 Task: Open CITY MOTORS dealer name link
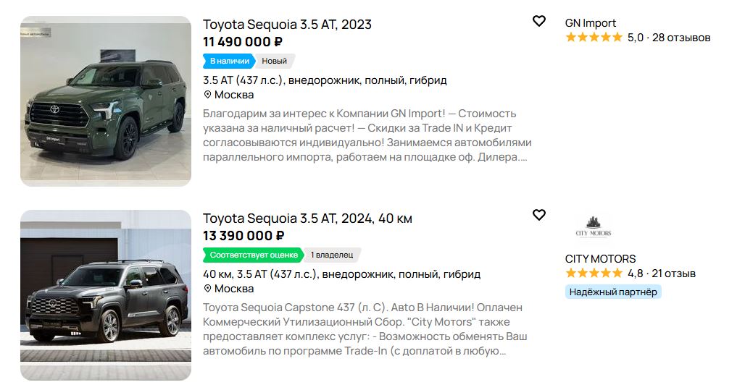(600, 259)
